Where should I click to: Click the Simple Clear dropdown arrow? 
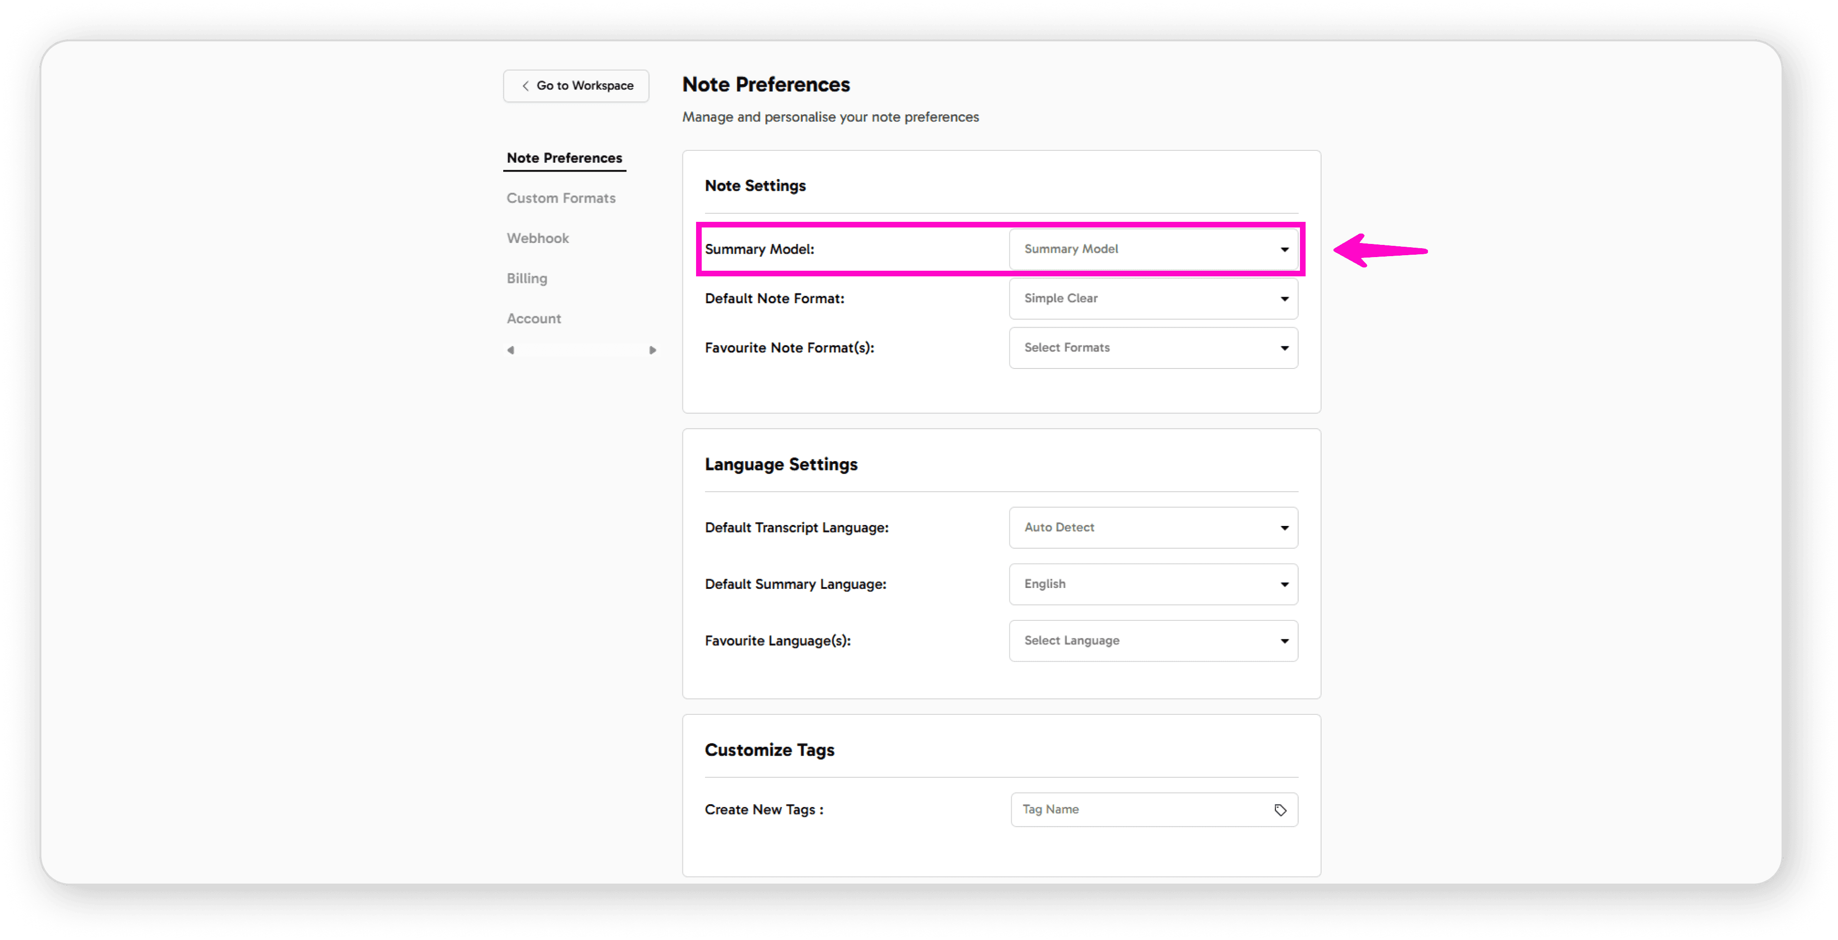point(1284,299)
